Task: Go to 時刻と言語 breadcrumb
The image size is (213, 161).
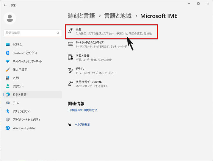Action: pyautogui.click(x=81, y=16)
